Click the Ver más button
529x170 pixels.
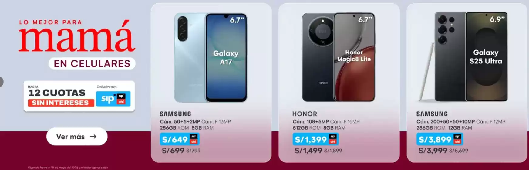coord(77,137)
